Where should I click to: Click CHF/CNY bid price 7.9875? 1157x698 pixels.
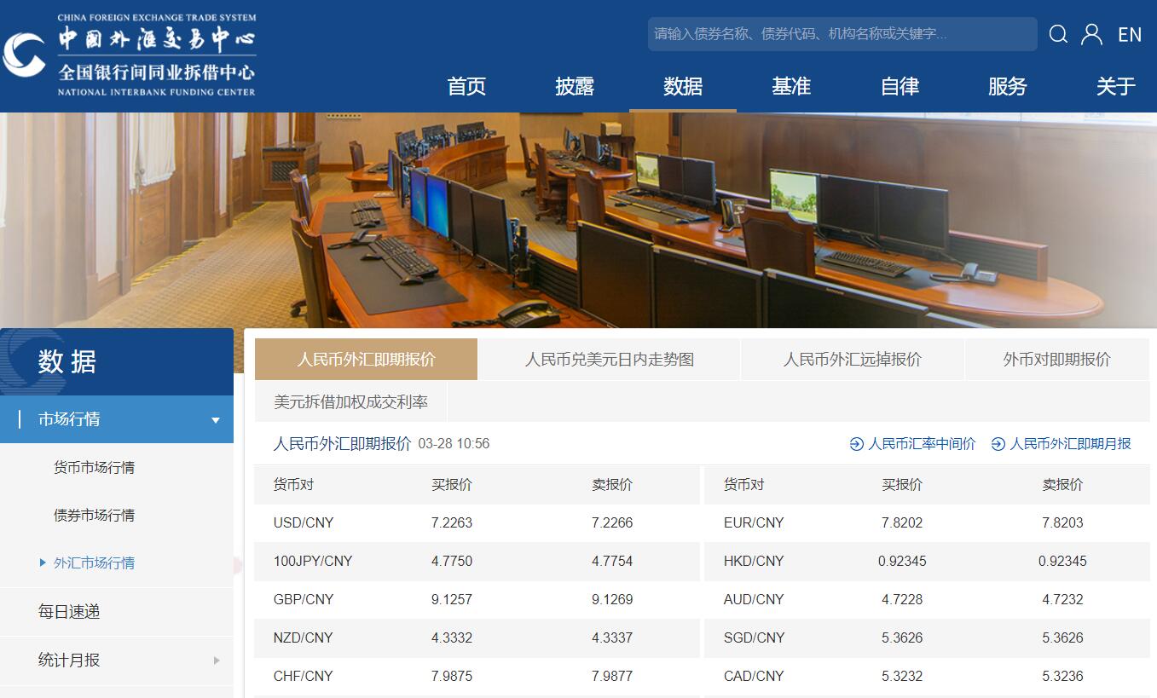452,676
